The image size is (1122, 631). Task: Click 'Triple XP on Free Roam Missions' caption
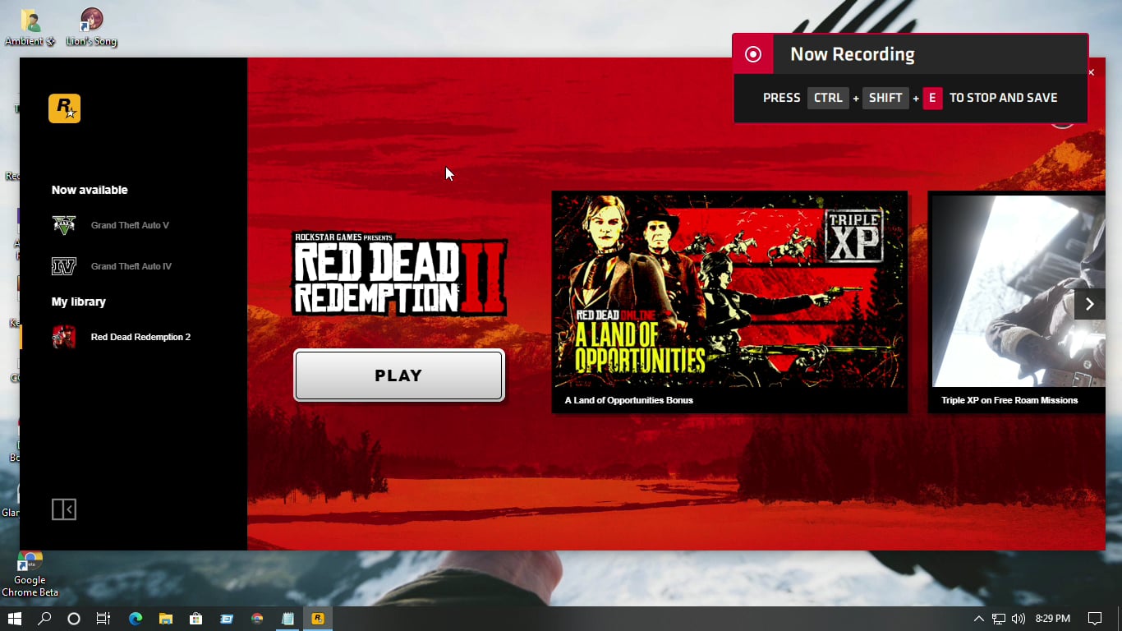[x=1009, y=400]
